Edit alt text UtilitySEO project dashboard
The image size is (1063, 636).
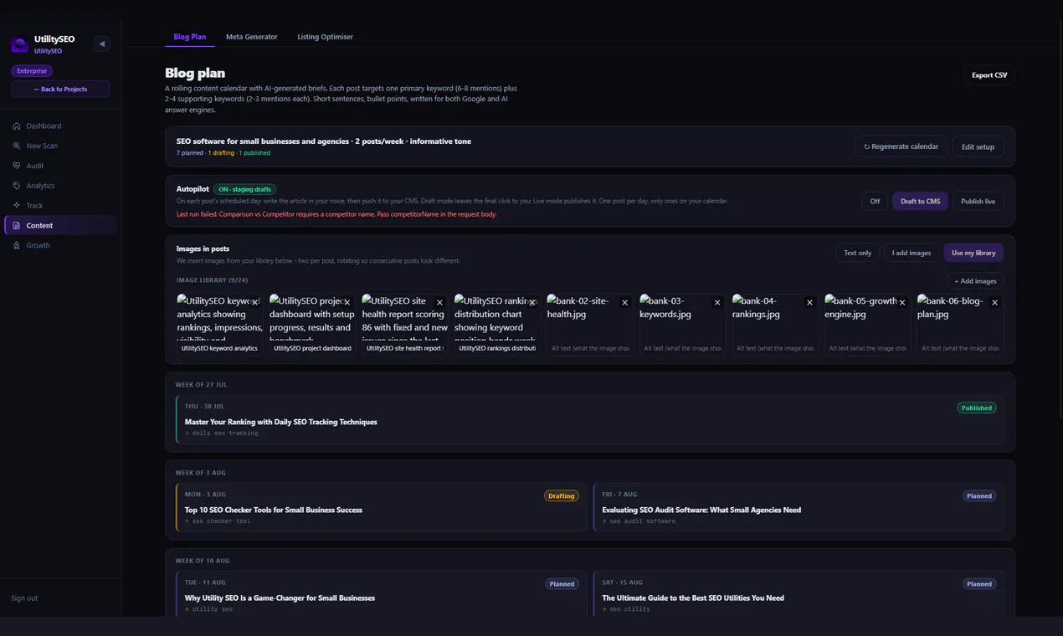coord(312,348)
